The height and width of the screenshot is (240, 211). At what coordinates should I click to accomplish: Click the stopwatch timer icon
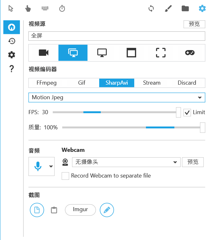pos(62,9)
